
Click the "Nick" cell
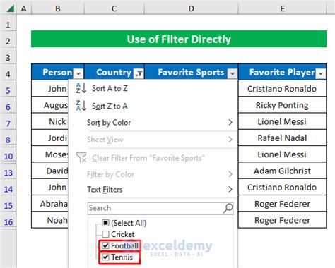50,121
